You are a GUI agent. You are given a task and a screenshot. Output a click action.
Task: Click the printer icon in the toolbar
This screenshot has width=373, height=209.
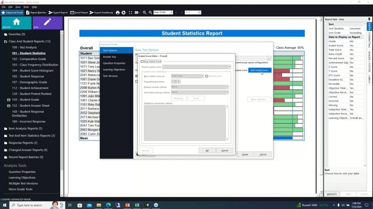pos(118,13)
